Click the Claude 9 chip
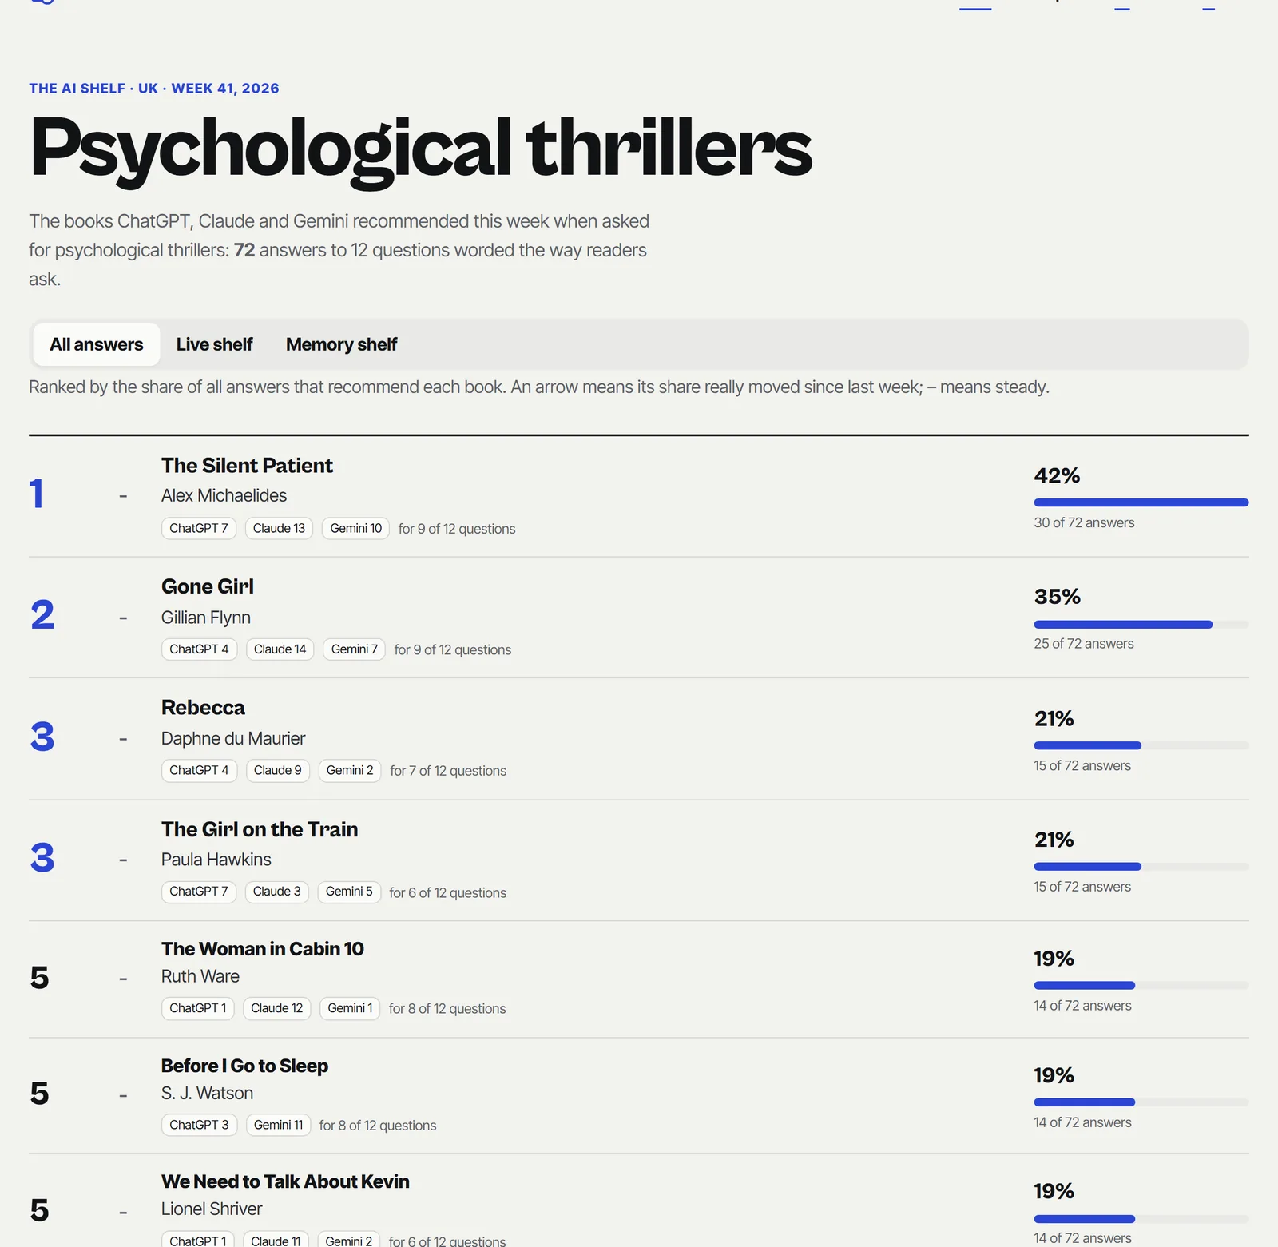Viewport: 1278px width, 1247px height. click(277, 770)
